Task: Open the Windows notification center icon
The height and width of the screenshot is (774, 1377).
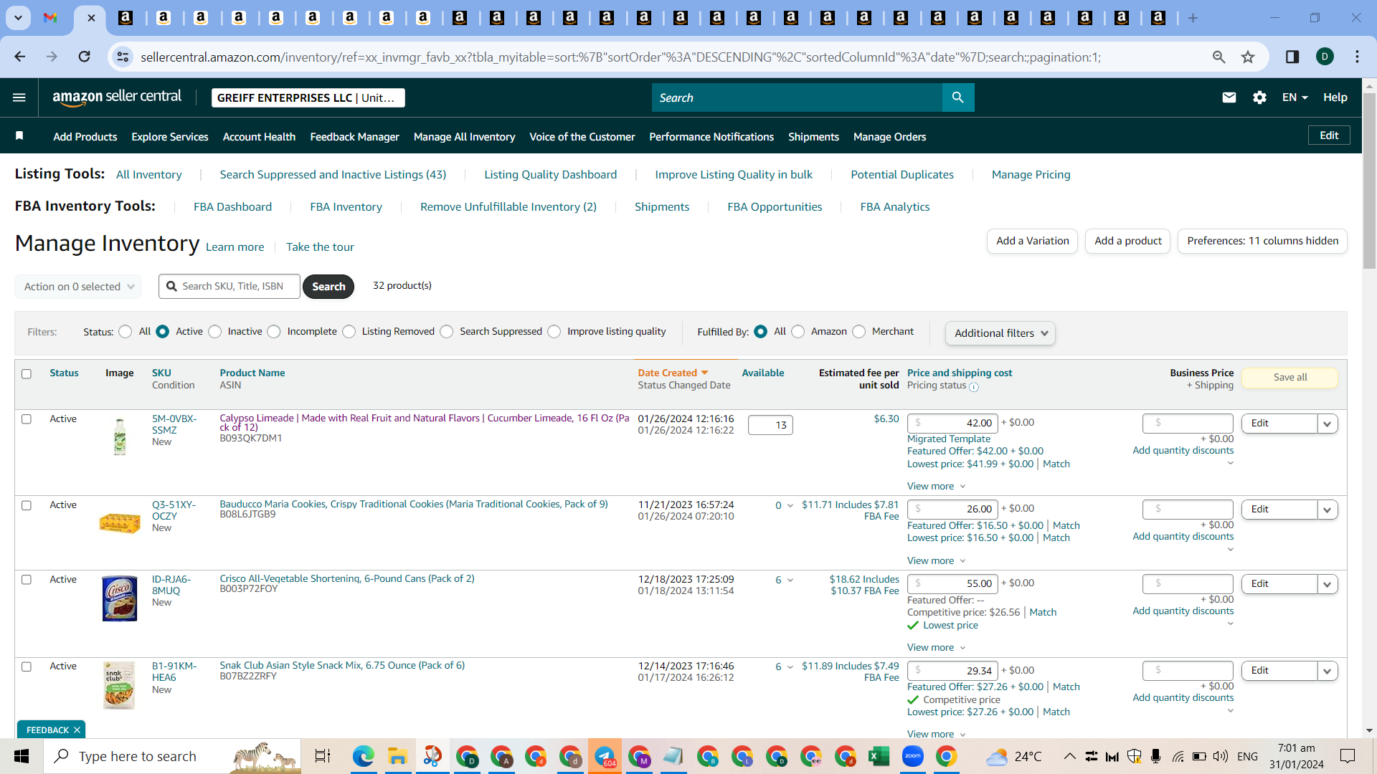Action: 1348,756
